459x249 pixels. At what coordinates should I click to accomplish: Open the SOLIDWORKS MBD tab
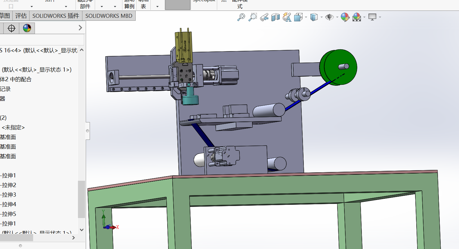pos(109,16)
